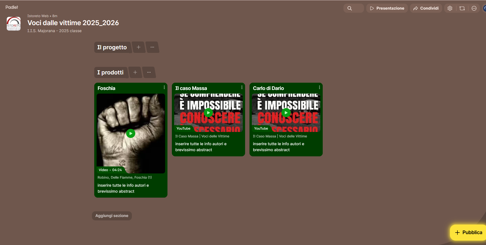Click the Aggiungi sezione button
Image resolution: width=486 pixels, height=245 pixels.
coord(112,216)
